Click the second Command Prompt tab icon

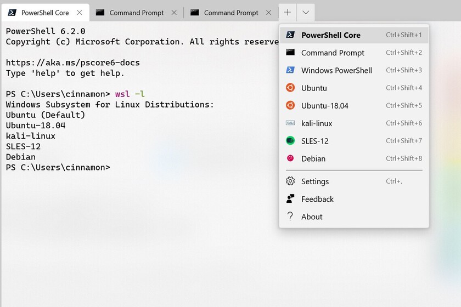pos(195,13)
